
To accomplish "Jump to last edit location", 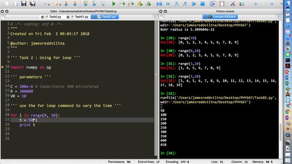I will click(86, 4).
